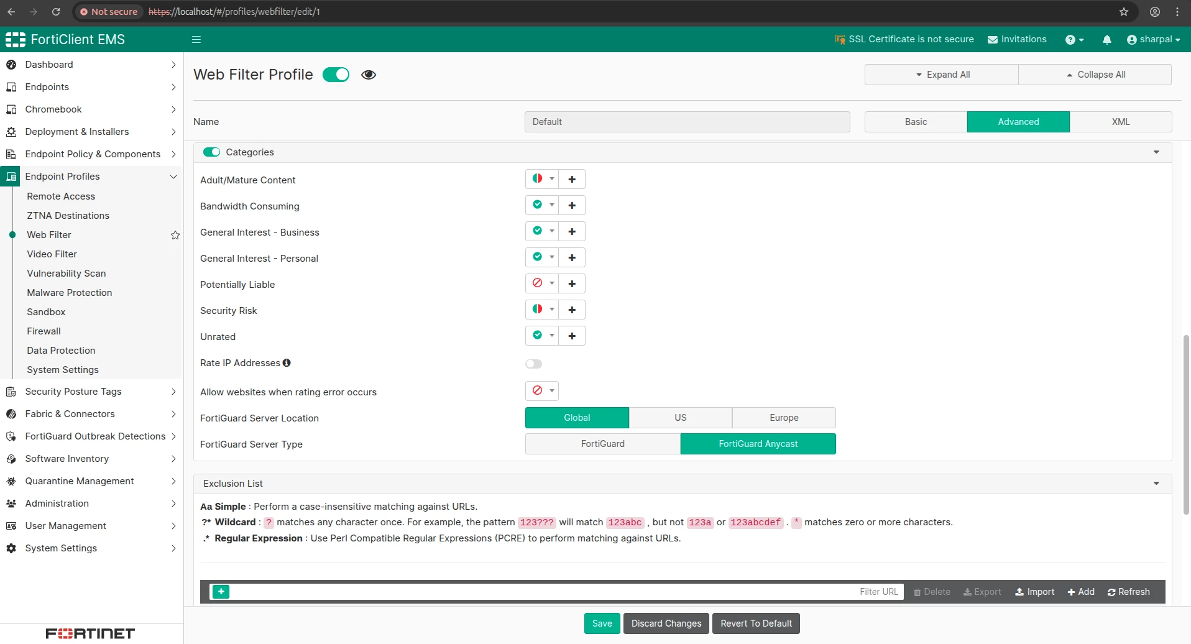Click plus next to Bandwidth Consuming
The height and width of the screenshot is (644, 1191).
(572, 206)
